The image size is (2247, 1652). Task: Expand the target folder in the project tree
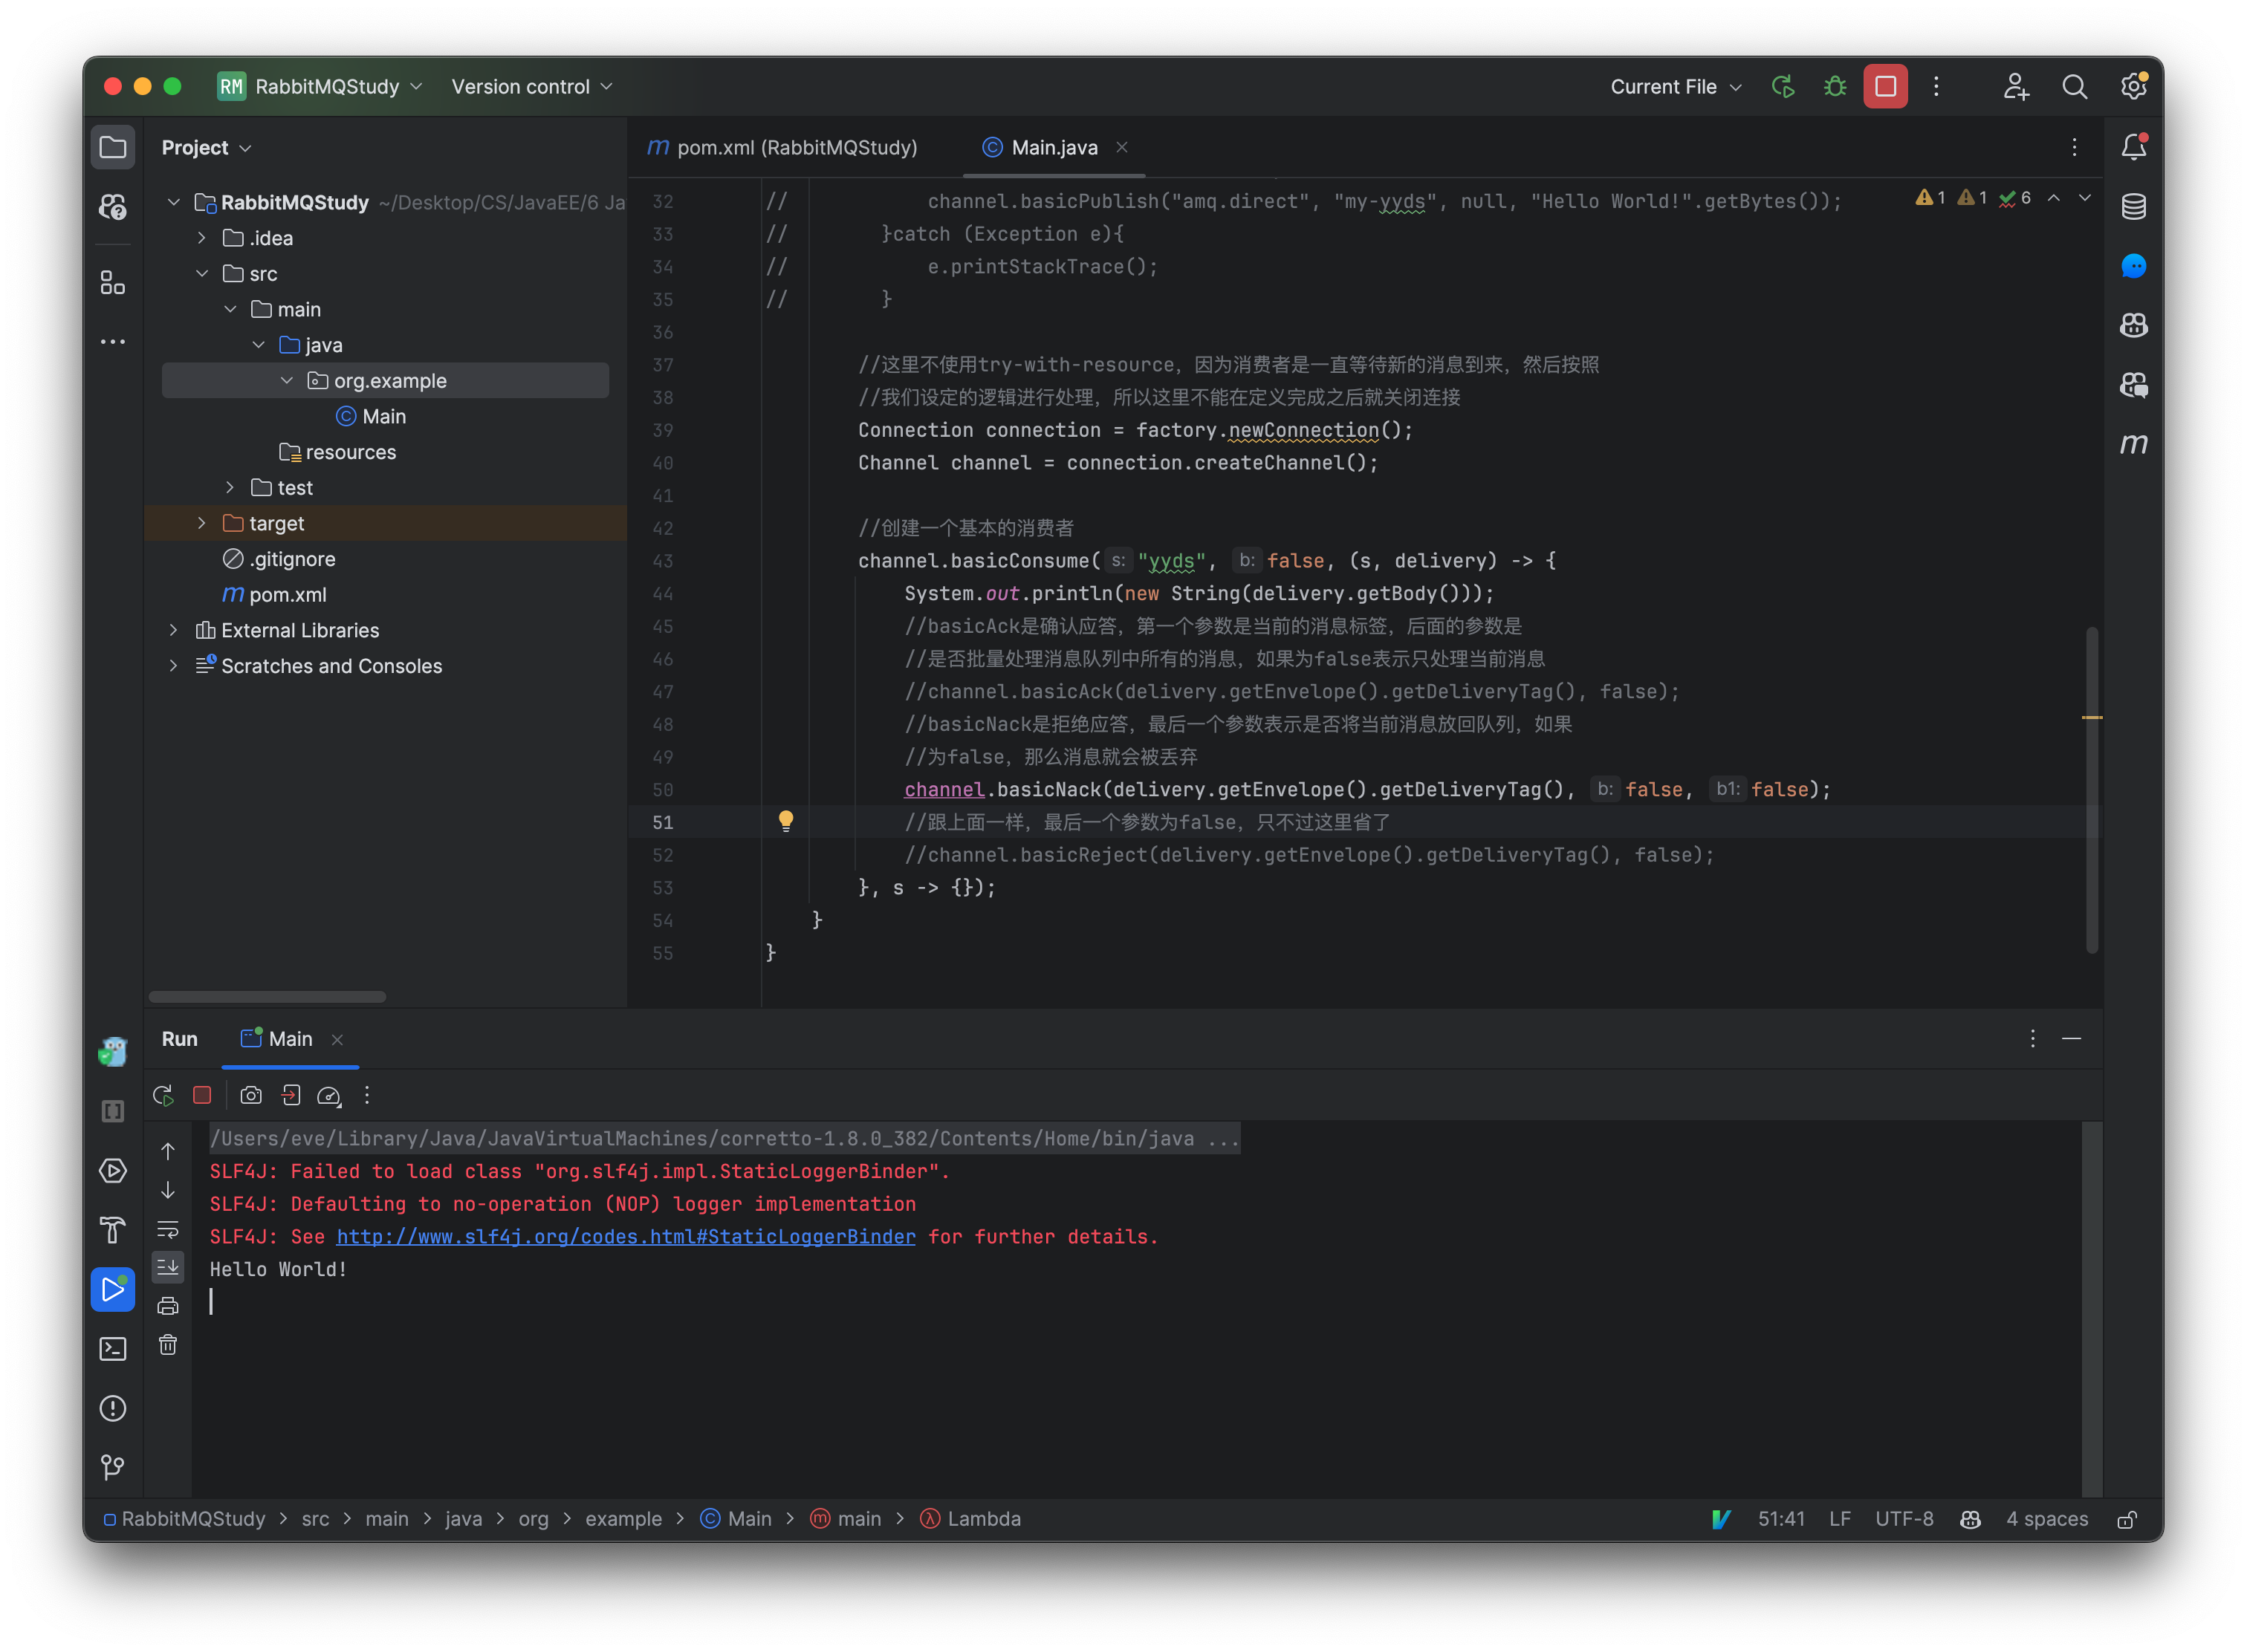(x=202, y=523)
